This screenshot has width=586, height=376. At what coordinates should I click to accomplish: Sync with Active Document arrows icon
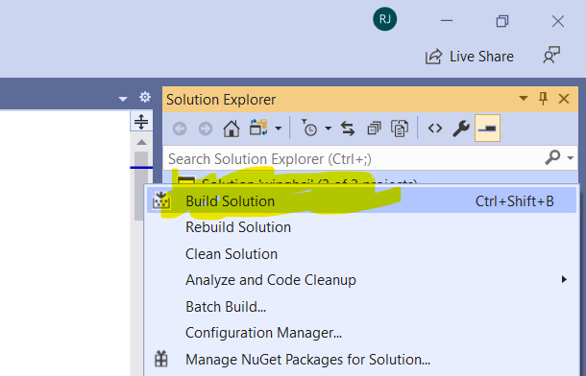pos(348,129)
